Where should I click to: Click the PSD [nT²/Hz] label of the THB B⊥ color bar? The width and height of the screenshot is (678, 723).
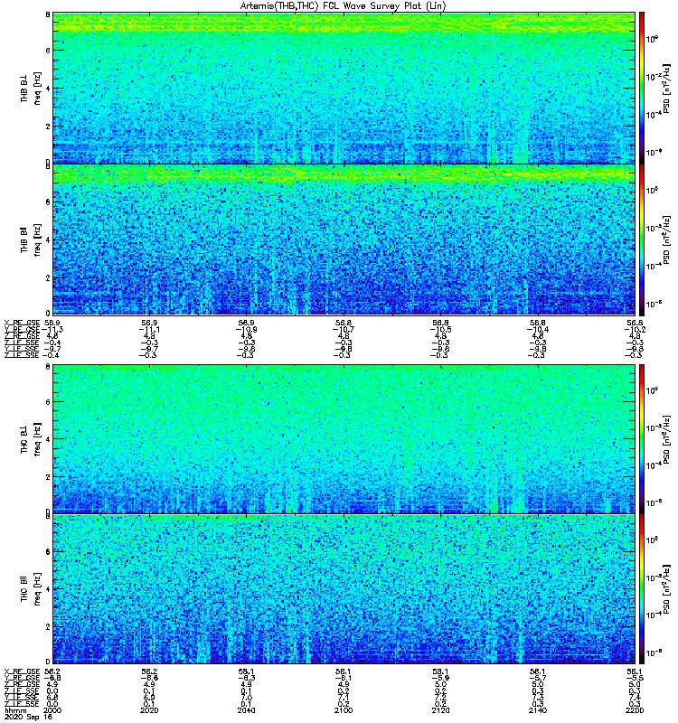(x=666, y=89)
